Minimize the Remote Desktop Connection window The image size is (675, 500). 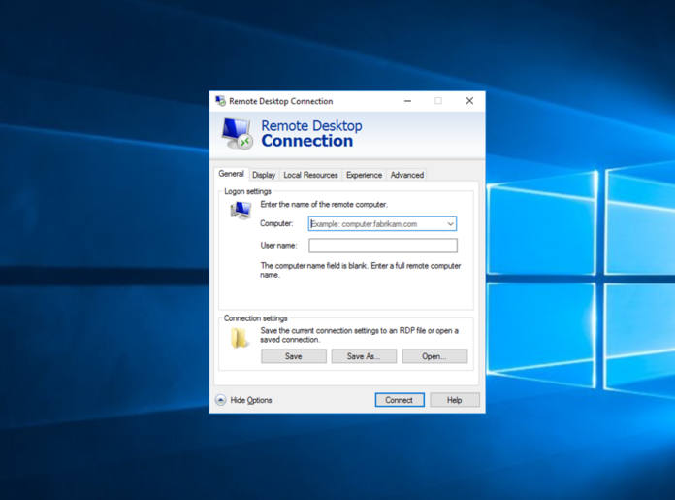click(x=407, y=101)
